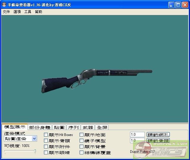Image resolution: width=190 pixels, height=160 pixels.
Task: Click the mesh scale input field beside 調節網孔
Action: (137, 135)
